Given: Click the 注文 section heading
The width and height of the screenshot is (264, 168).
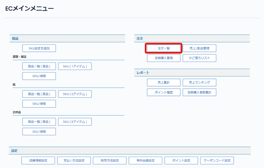Looking at the screenshot, I should click(140, 39).
